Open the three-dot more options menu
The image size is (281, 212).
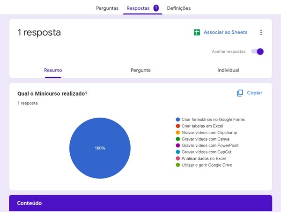[x=261, y=32]
